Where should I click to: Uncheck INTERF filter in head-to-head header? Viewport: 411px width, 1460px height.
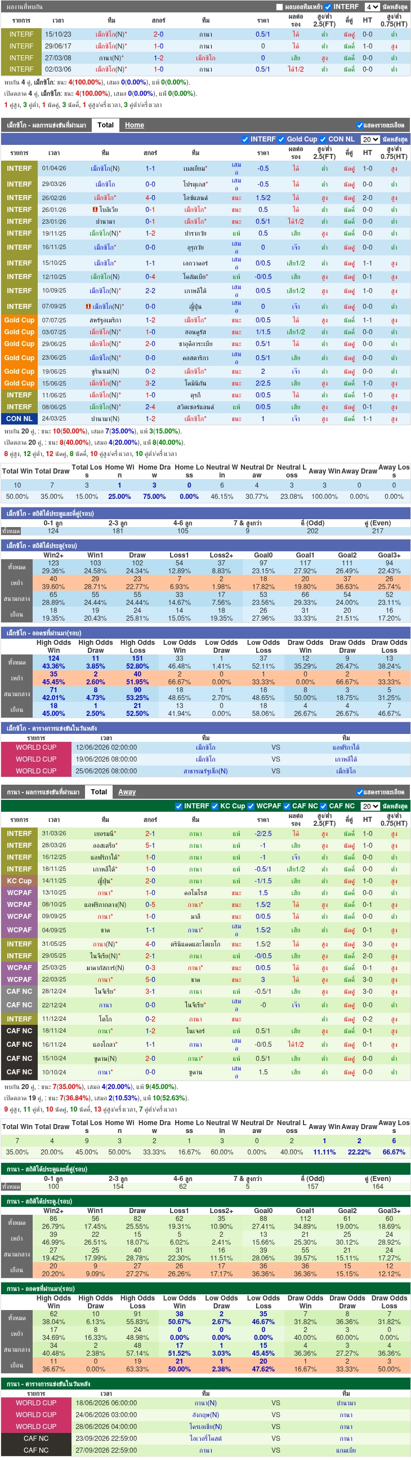328,7
